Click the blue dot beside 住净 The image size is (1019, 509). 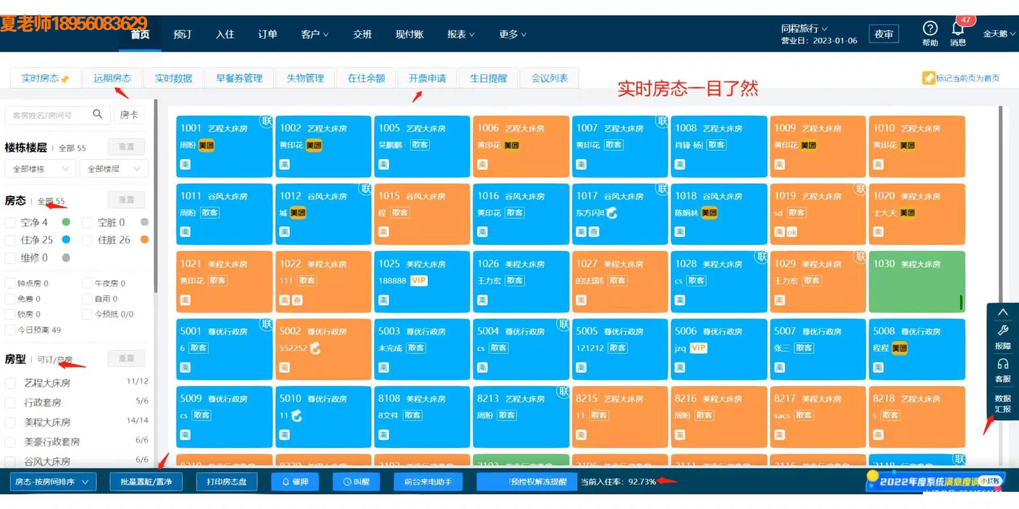tap(66, 240)
